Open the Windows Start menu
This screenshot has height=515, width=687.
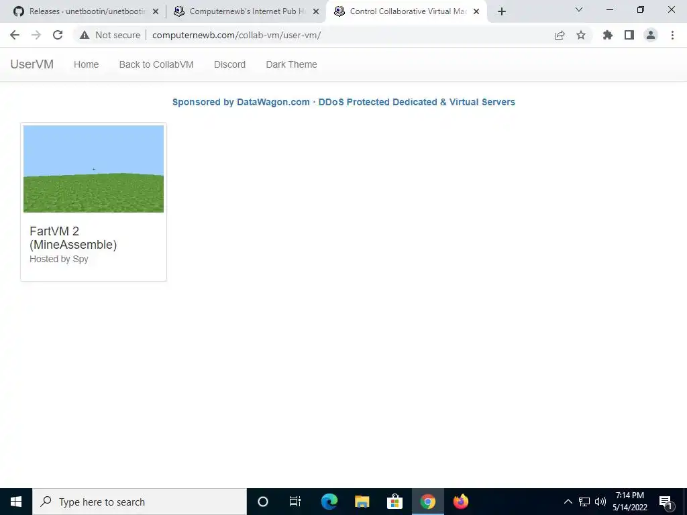16,502
